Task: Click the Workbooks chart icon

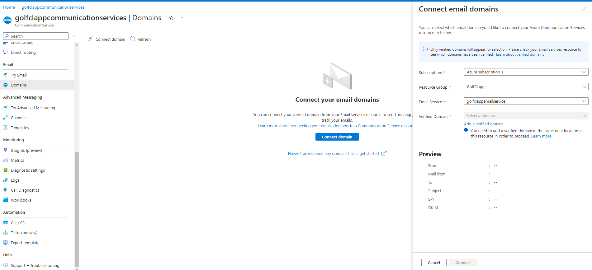Action: (x=6, y=200)
